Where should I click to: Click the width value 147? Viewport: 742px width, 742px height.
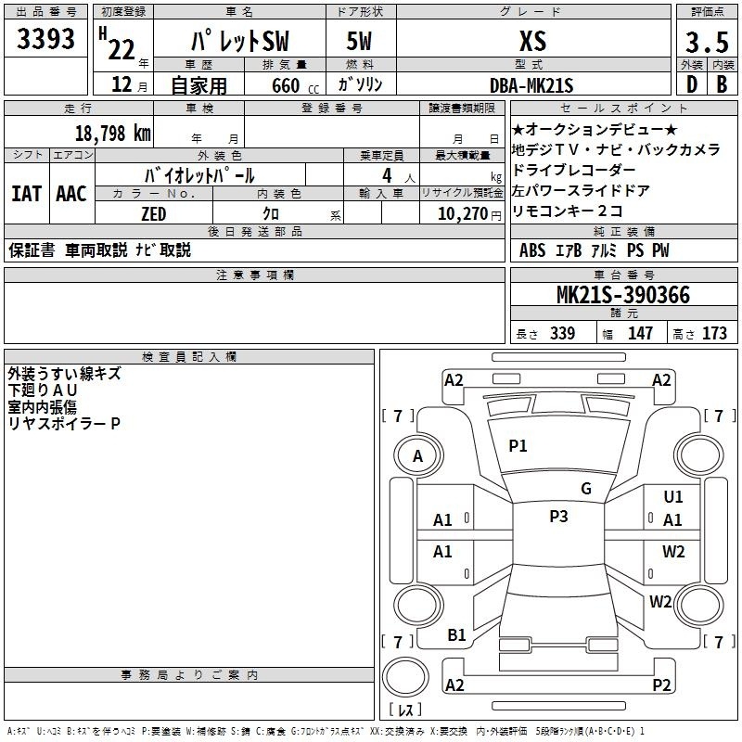(640, 333)
